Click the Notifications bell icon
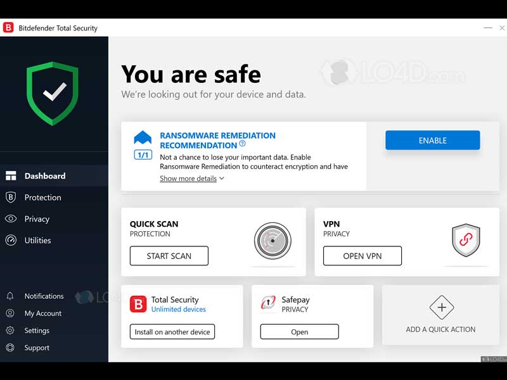Image resolution: width=507 pixels, height=380 pixels. [10, 296]
